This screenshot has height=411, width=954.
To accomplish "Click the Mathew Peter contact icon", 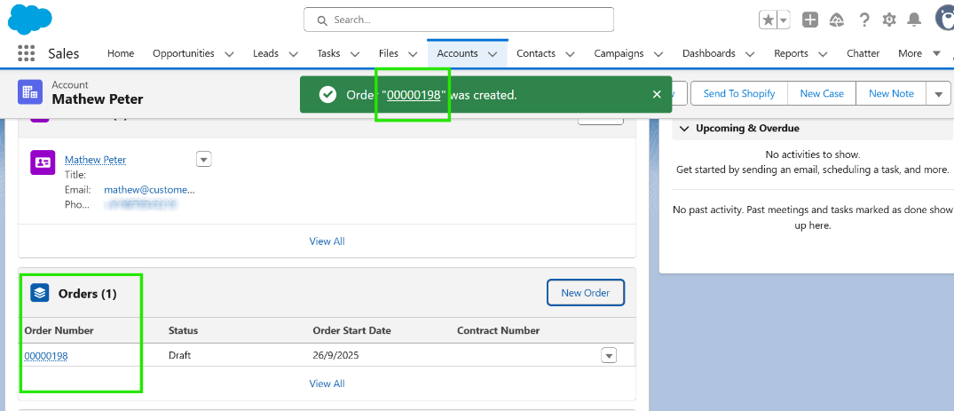I will click(43, 162).
